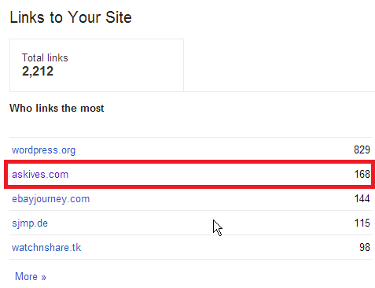Viewport: 375px width, 288px height.
Task: Click the 829 link count for wordpress.org
Action: tap(362, 150)
